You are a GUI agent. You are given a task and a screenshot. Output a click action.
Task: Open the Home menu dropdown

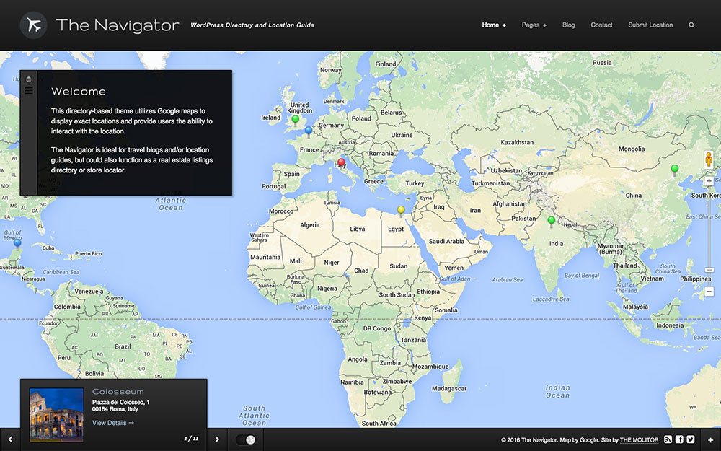click(x=494, y=25)
